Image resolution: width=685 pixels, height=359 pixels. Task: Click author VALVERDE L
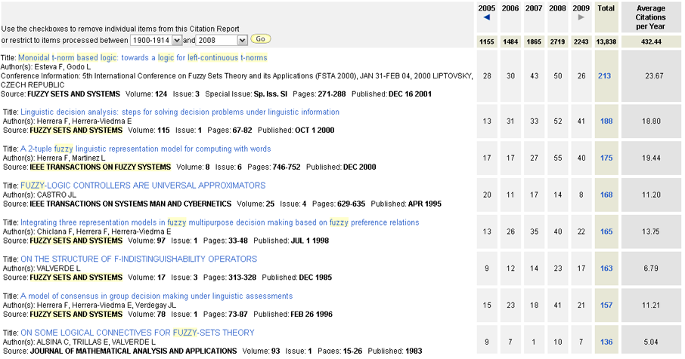pos(58,268)
